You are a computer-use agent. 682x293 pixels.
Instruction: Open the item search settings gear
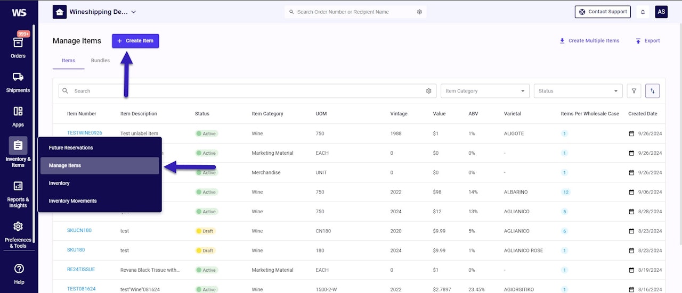click(428, 91)
